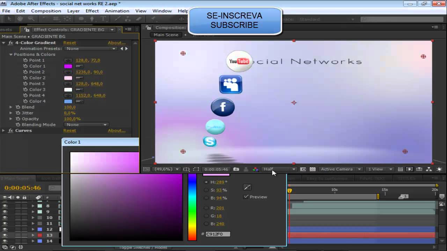Select the Brush tool in toolbar

pos(118,19)
